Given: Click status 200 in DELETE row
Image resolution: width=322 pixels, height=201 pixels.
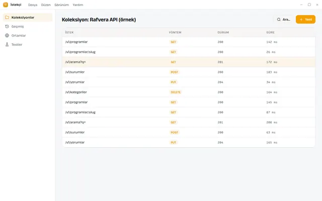Looking at the screenshot, I should click(220, 92).
